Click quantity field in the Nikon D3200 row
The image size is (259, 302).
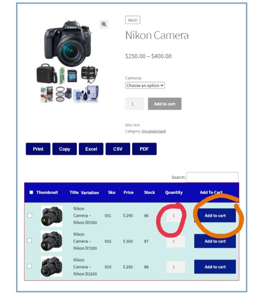[x=176, y=267]
